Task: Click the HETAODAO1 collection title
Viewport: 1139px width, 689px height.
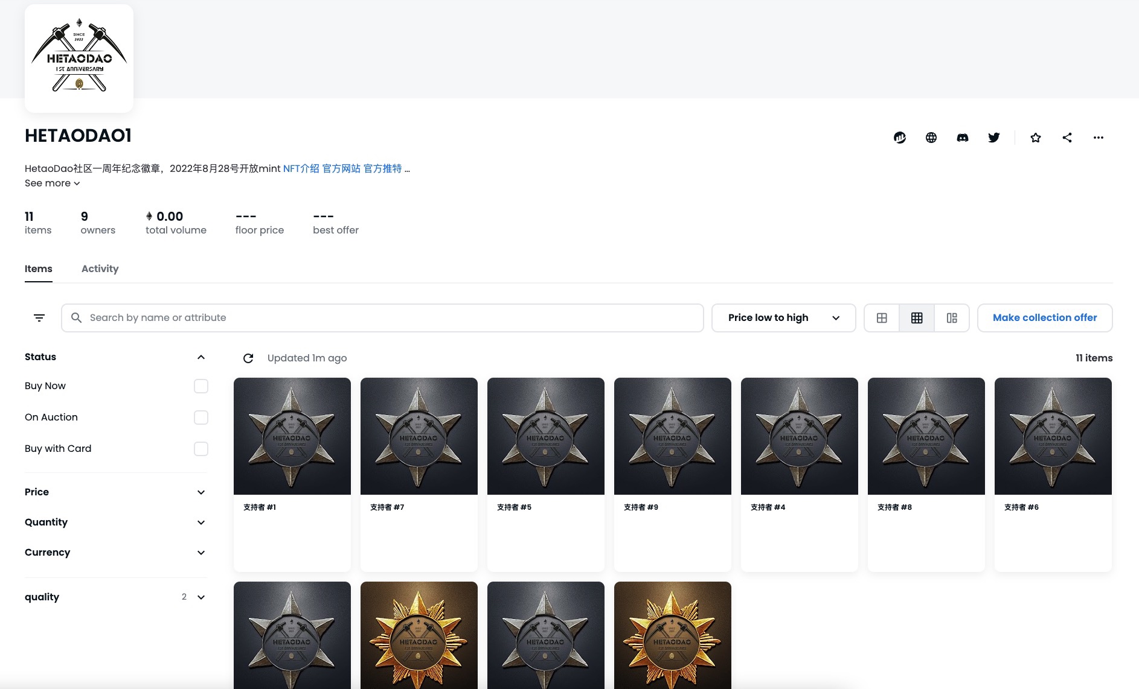Action: [x=78, y=136]
